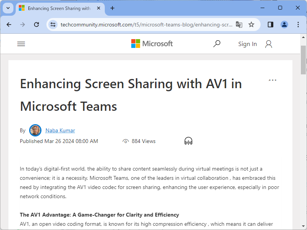Open a new browser tab
The height and width of the screenshot is (230, 307).
pyautogui.click(x=112, y=8)
